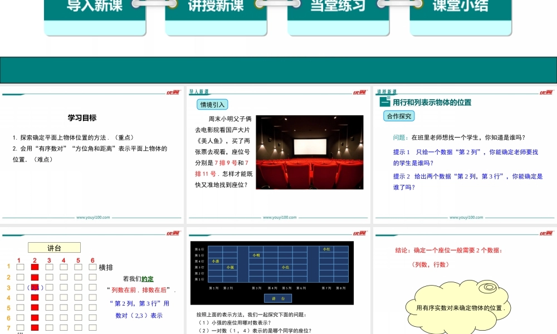Click the 小红 seat marker in the seating map
The height and width of the screenshot is (334, 557).
point(327,249)
